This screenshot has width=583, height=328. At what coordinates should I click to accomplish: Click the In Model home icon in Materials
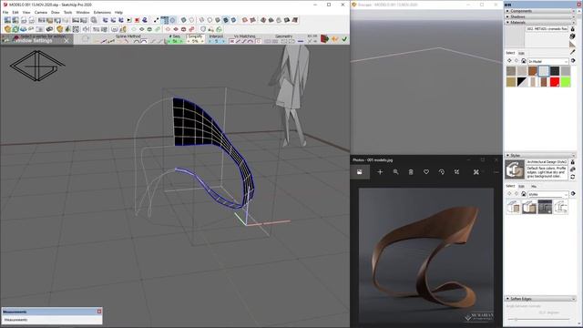524,61
